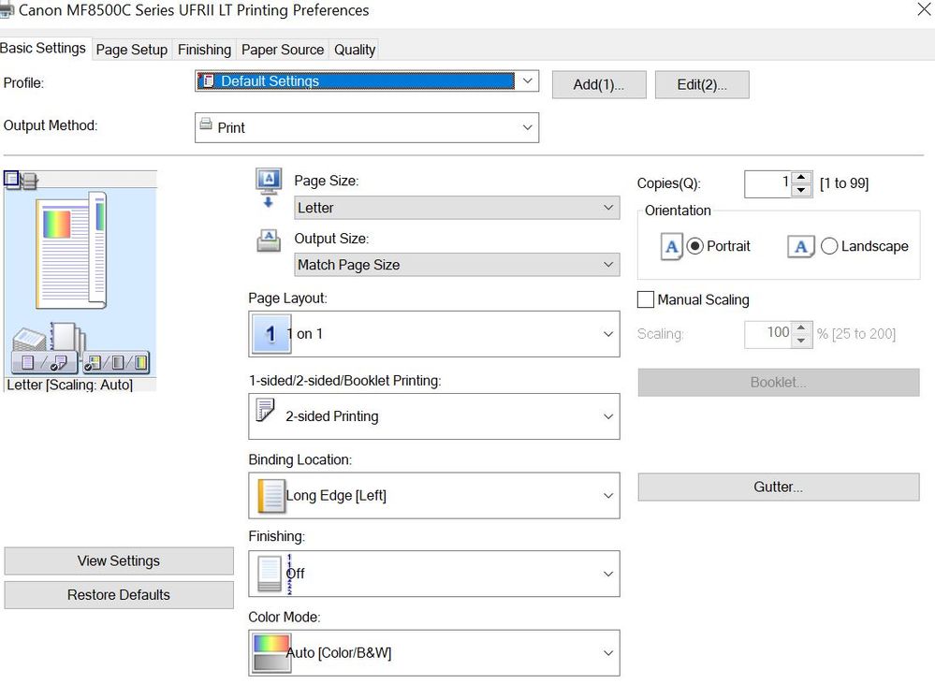Open the Finishing tab
935x684 pixels.
204,50
